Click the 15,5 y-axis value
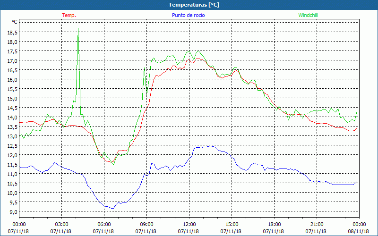This screenshot has height=236, width=378. point(12,89)
